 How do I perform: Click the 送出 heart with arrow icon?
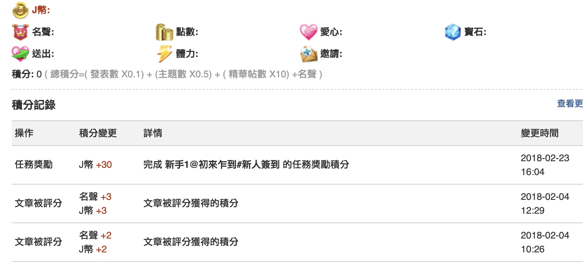tap(20, 54)
